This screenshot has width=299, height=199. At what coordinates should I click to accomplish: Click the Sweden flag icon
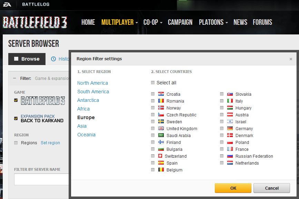click(161, 122)
